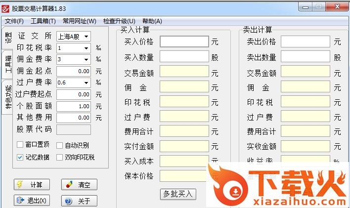
Task: Click the buy-side 交易金额 result field
Action: coord(184,71)
